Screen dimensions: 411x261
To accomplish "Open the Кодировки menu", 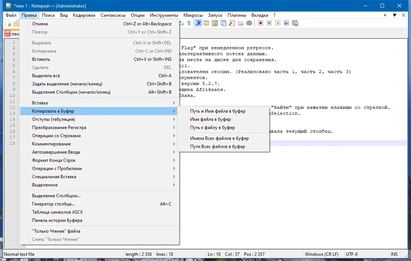I will (x=84, y=15).
